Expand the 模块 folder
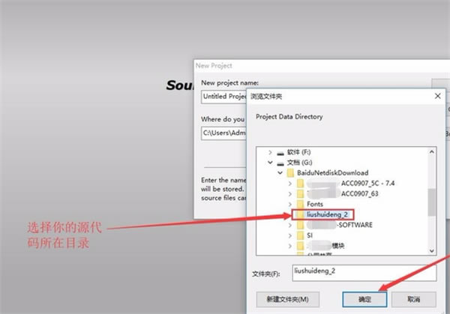Screen dimensions: 450x314 pos(289,246)
